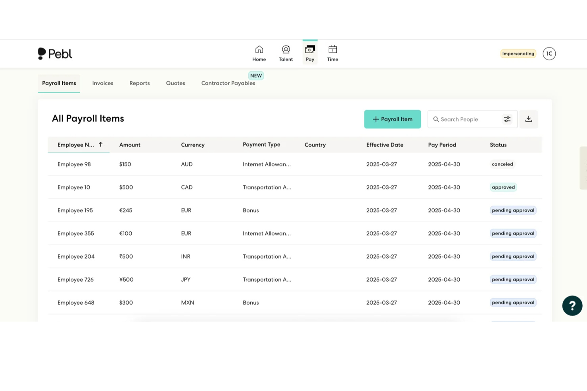Click Employee 195 Bonus payment type
The image size is (587, 391).
coord(251,210)
